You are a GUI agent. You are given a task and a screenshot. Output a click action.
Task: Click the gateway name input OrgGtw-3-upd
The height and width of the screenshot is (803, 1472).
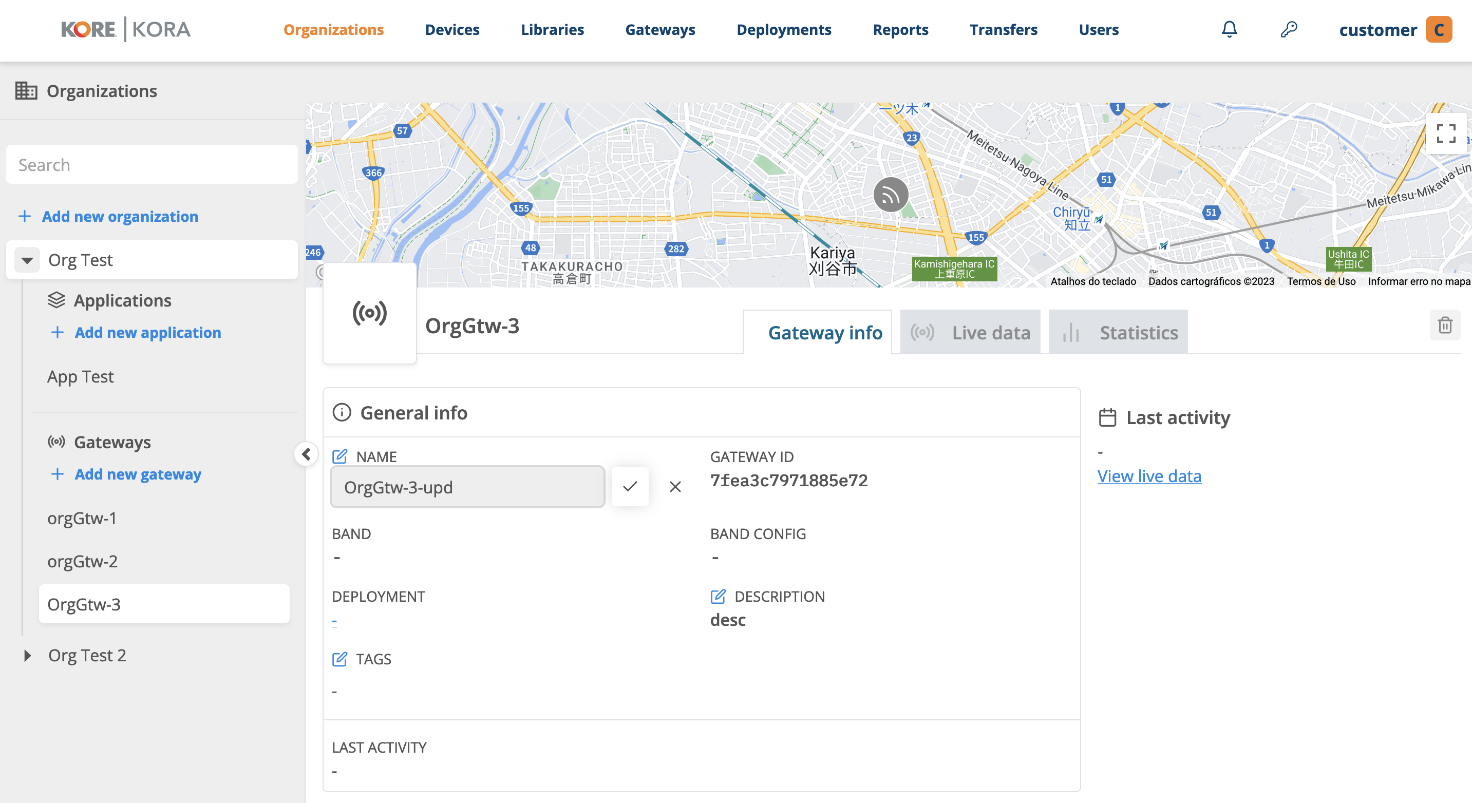(x=467, y=487)
